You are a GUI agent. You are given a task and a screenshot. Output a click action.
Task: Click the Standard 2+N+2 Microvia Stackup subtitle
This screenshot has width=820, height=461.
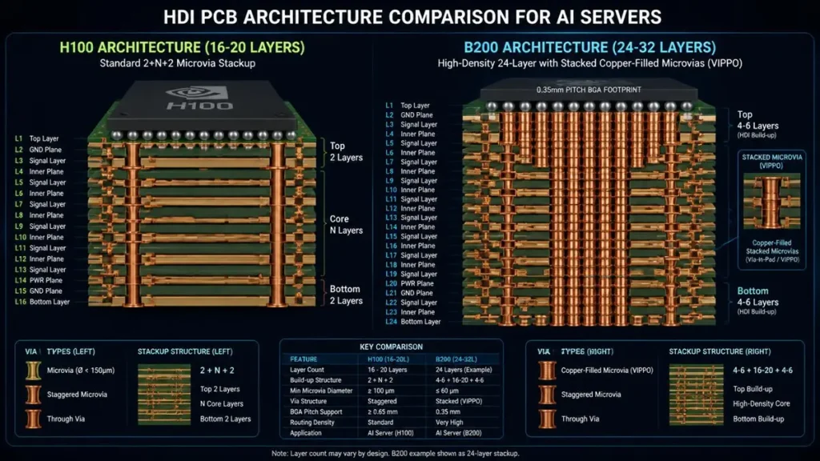point(177,63)
